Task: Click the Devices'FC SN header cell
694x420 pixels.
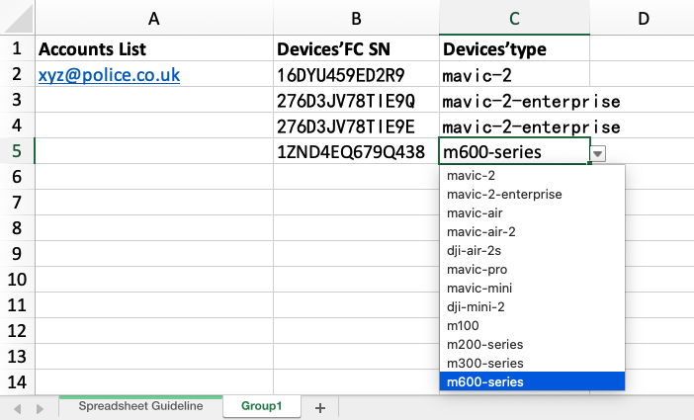Action: coord(356,48)
